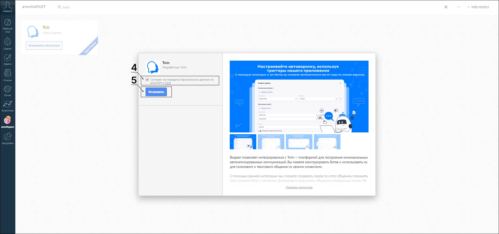Open the Настройки section

coord(8,138)
